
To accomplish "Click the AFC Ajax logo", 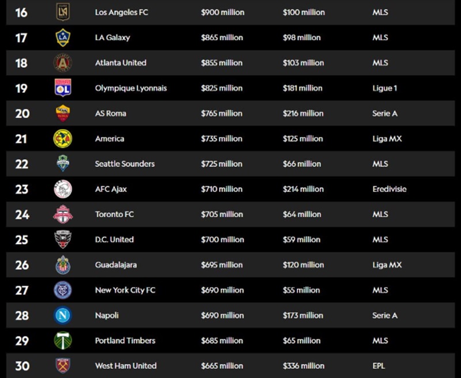I will (x=63, y=189).
